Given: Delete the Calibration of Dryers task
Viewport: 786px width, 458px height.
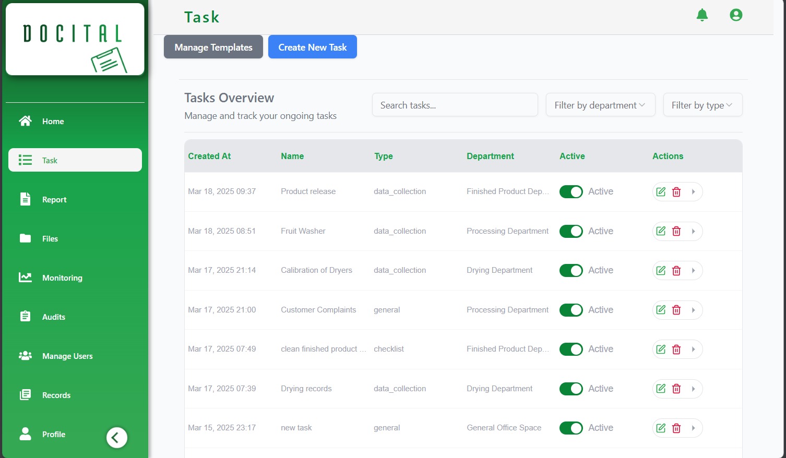Looking at the screenshot, I should 676,270.
